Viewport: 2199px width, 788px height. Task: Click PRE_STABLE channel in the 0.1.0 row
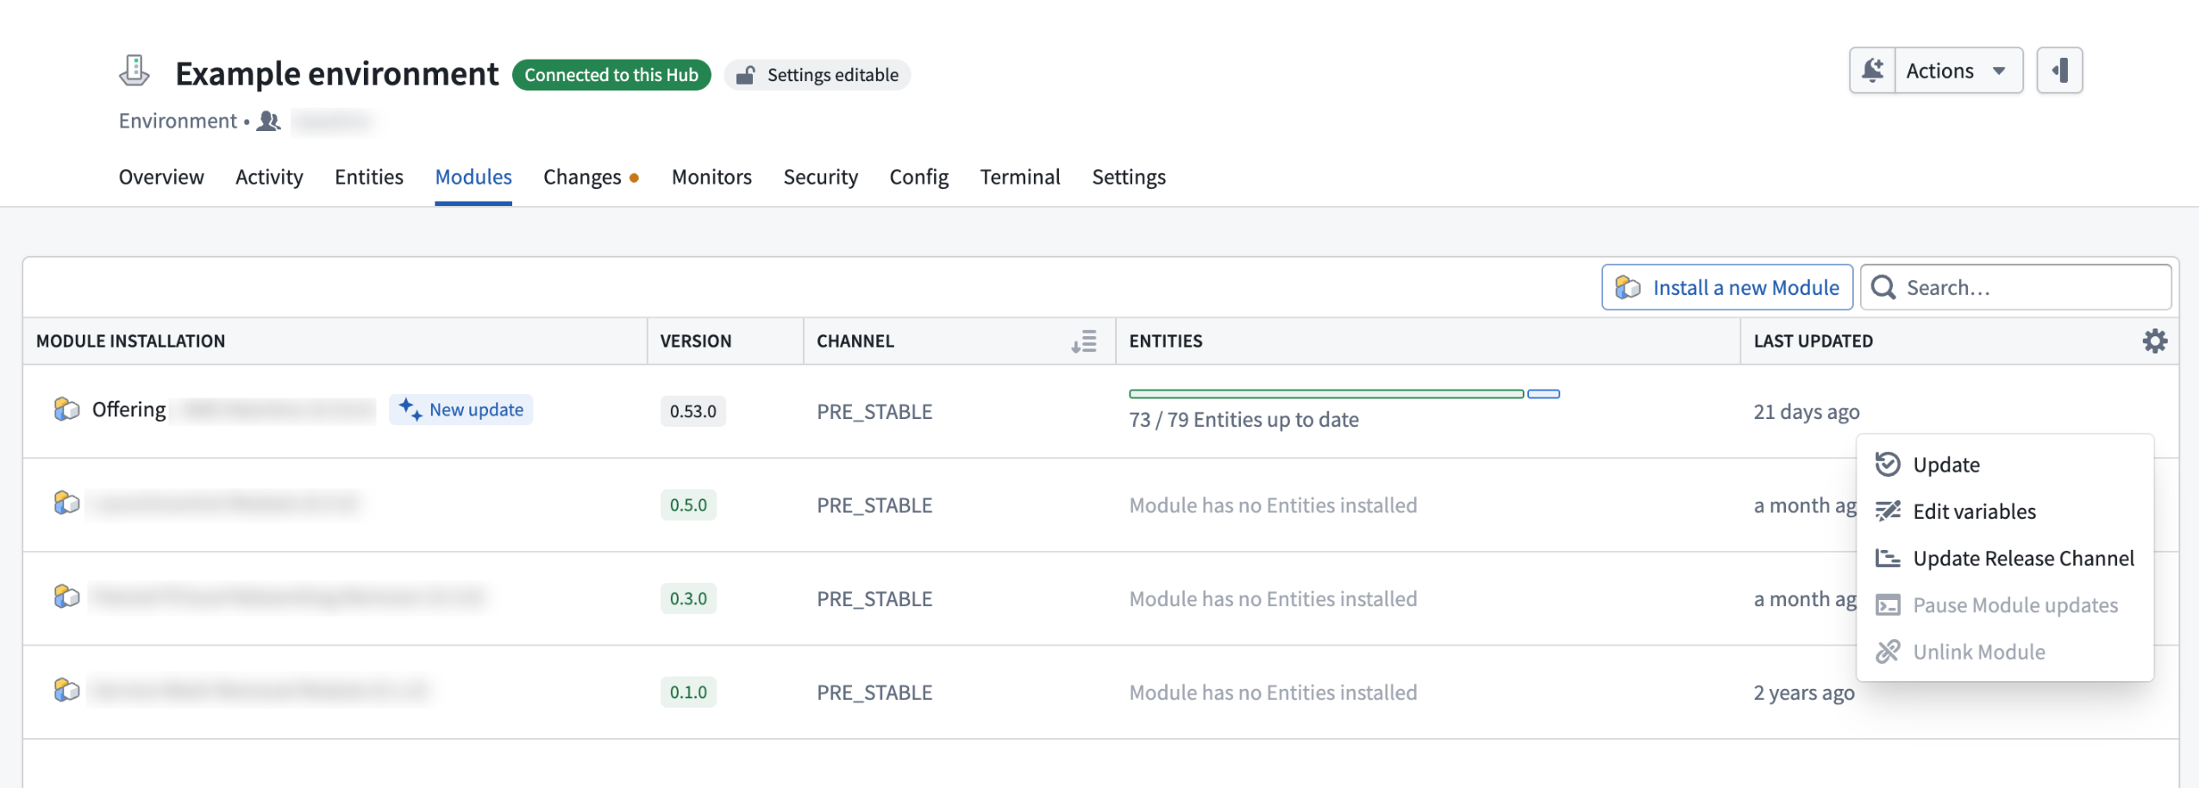[x=874, y=693]
